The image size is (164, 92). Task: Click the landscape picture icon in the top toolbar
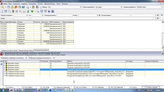pos(23,7)
